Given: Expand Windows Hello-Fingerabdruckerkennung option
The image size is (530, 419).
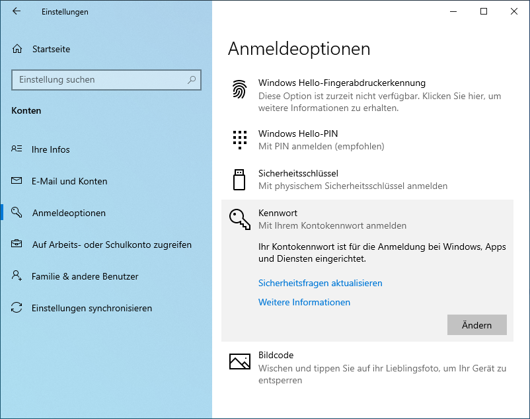Looking at the screenshot, I should (x=342, y=83).
